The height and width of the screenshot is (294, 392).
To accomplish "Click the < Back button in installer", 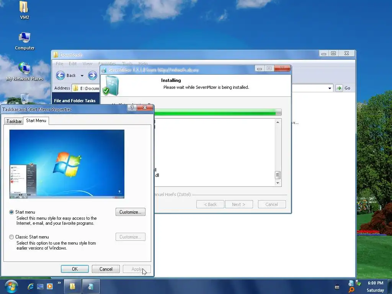I will (x=210, y=204).
